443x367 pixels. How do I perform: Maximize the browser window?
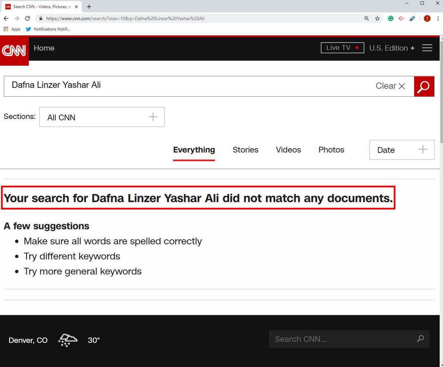tap(422, 3)
